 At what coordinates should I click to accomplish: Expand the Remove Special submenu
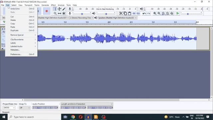tap(21, 35)
